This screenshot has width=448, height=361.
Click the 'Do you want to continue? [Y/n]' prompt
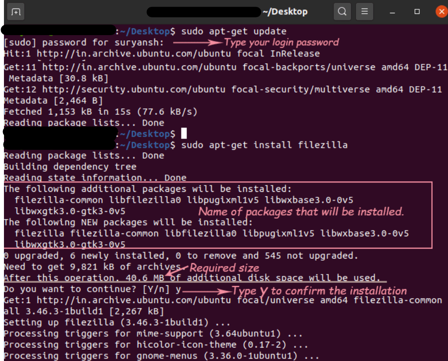click(92, 289)
